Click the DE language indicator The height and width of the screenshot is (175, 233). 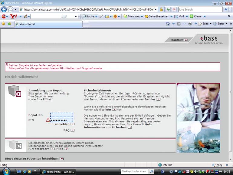[x=163, y=172]
